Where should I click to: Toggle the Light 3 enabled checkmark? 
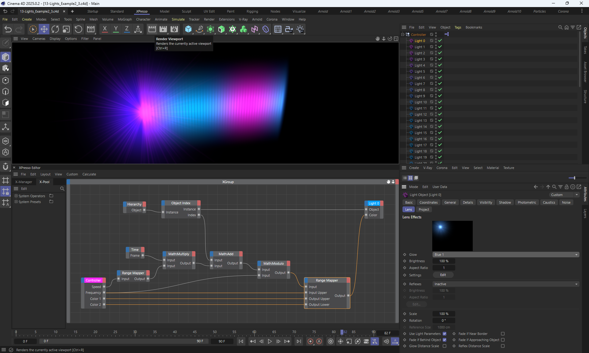pyautogui.click(x=440, y=59)
